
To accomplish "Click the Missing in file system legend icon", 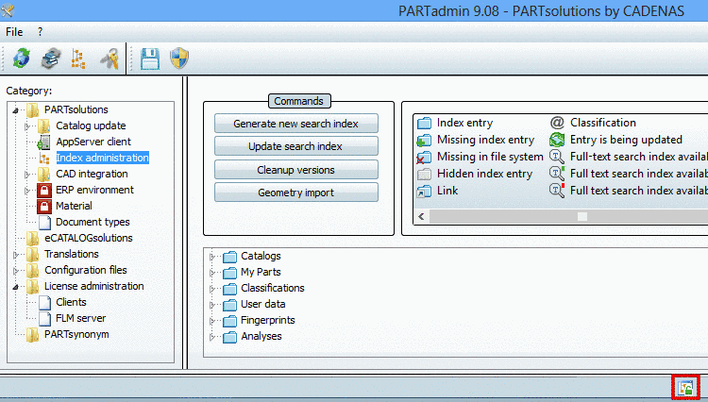I will 424,158.
